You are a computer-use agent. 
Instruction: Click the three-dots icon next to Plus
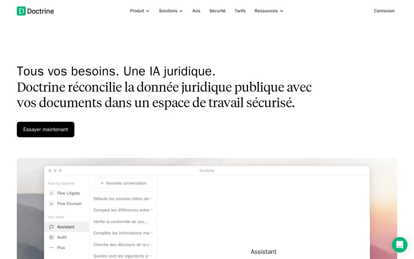click(x=51, y=248)
